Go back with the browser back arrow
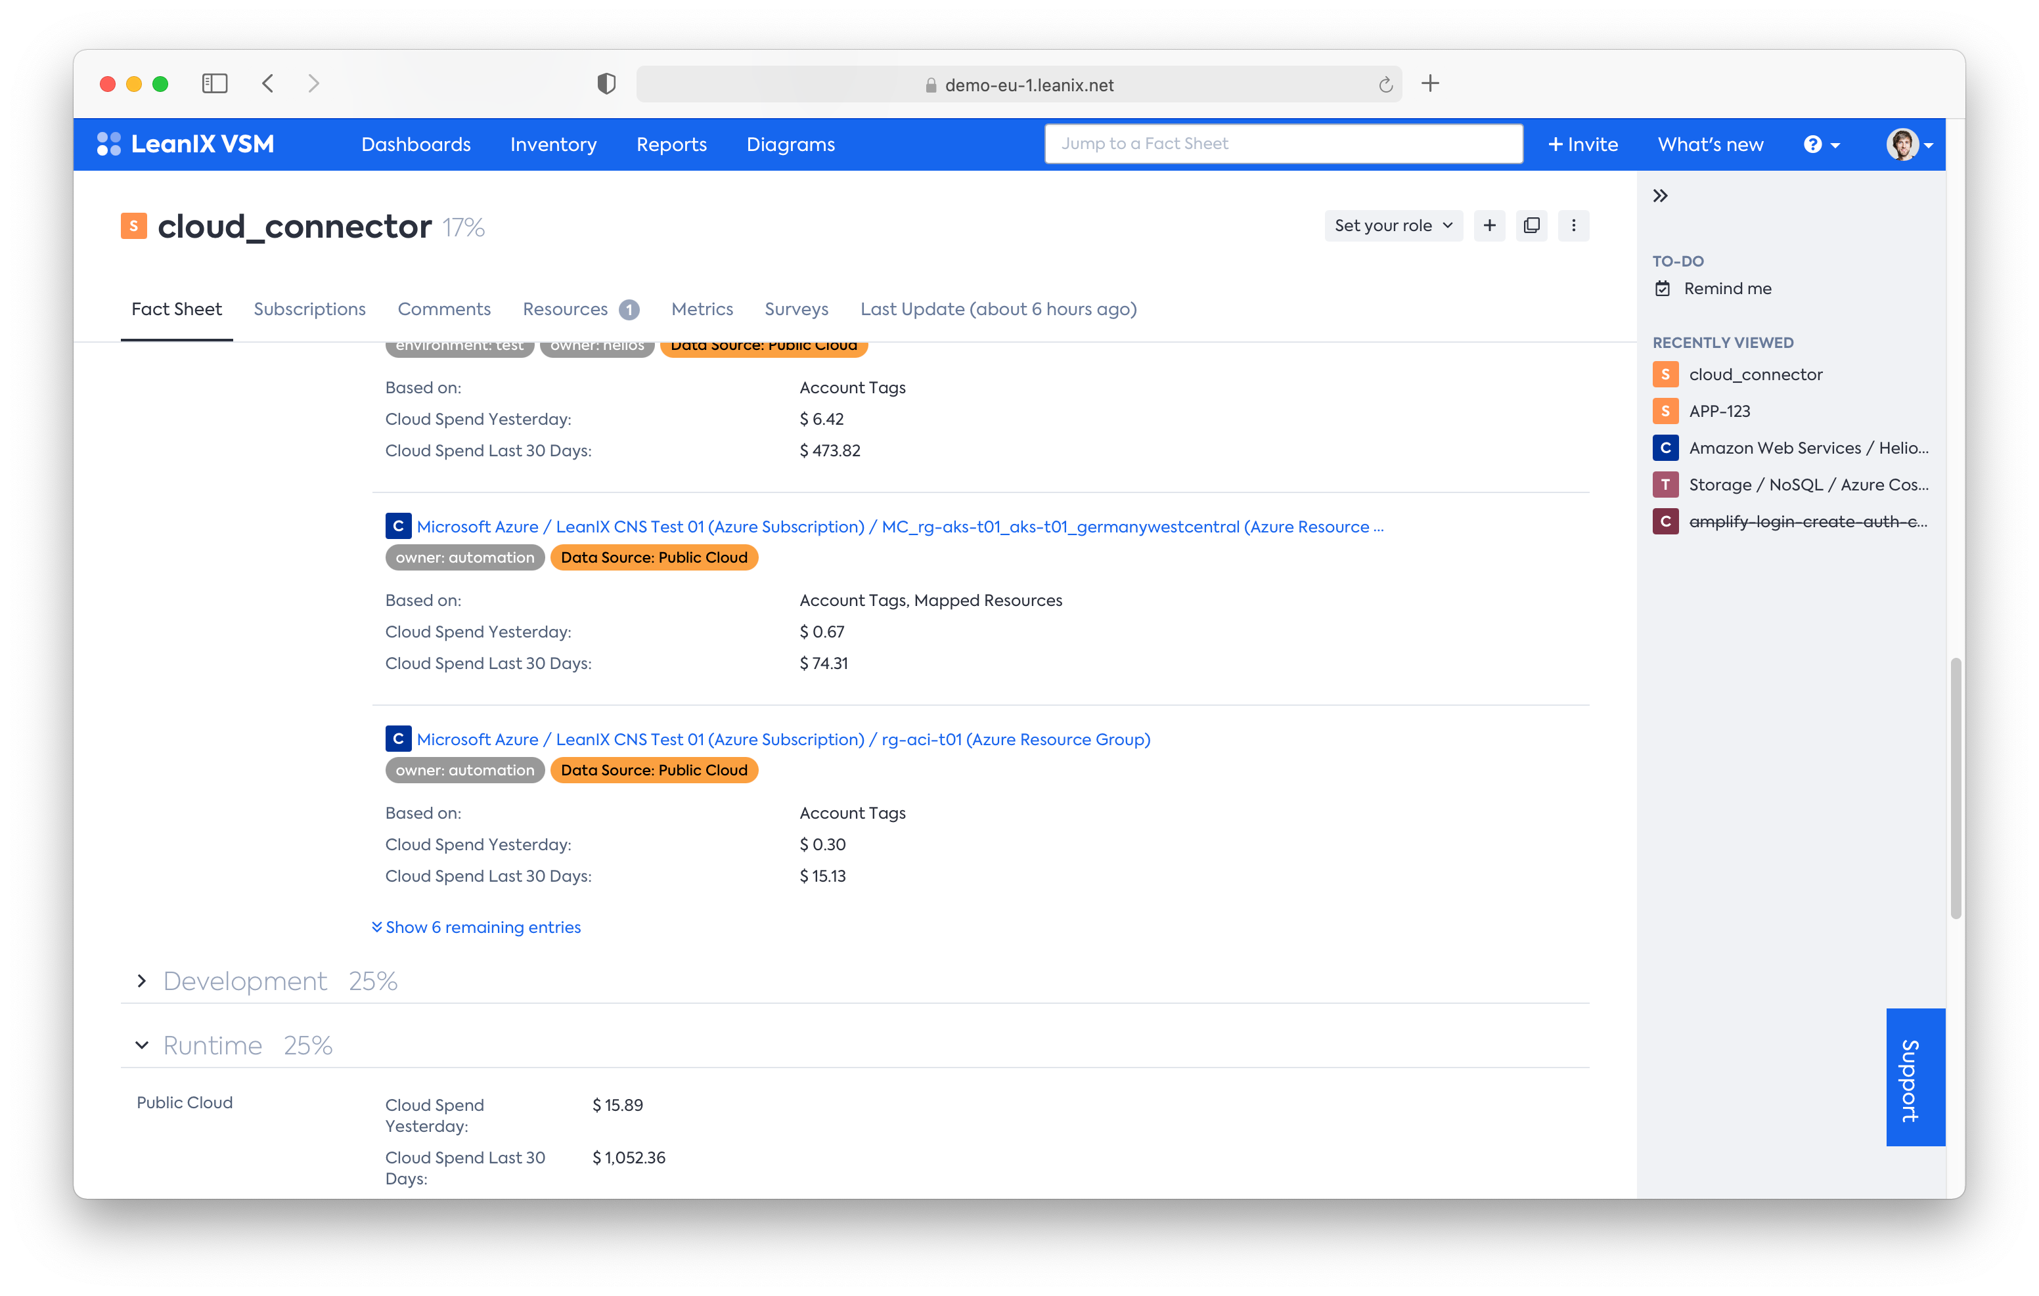Image resolution: width=2039 pixels, height=1296 pixels. click(269, 84)
